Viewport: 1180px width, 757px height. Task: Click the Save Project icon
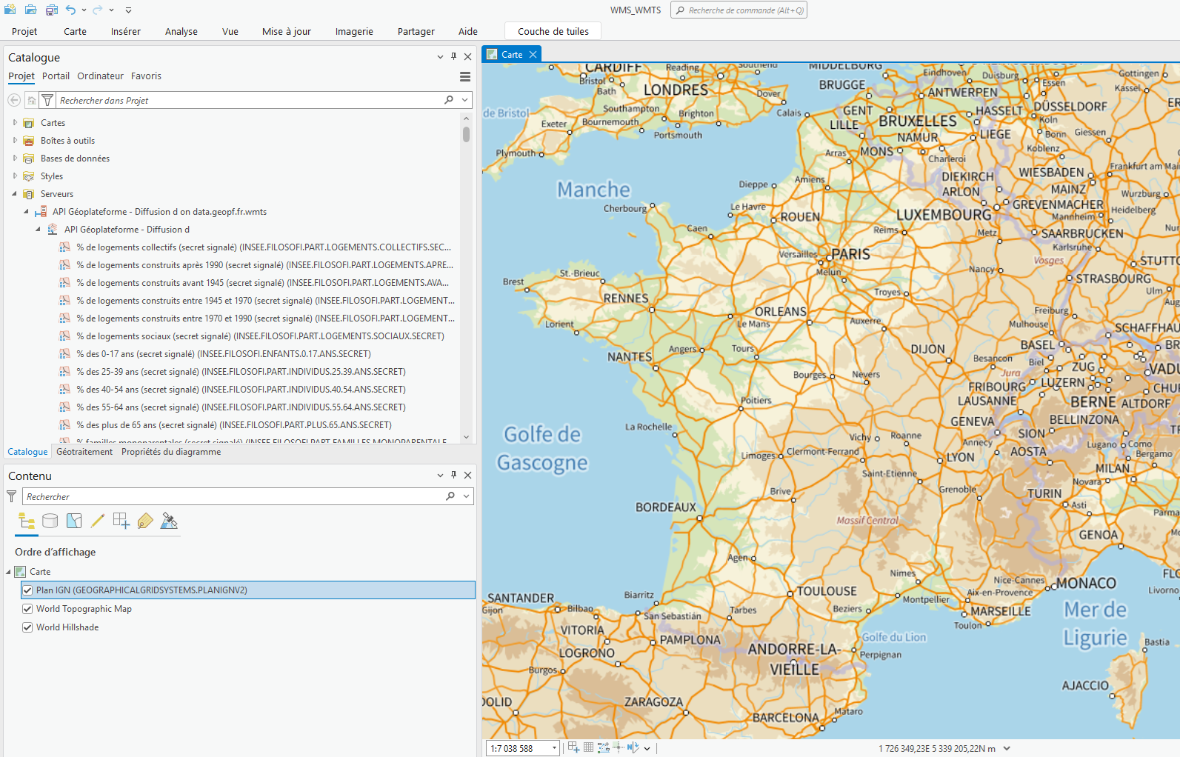point(52,10)
